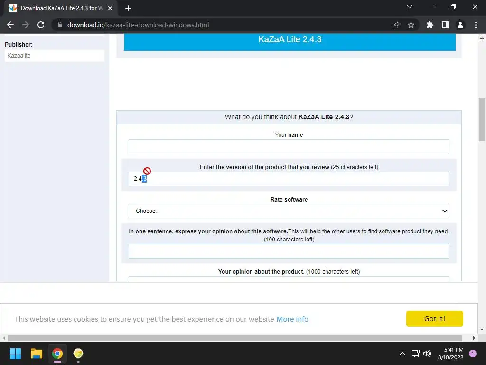
Task: Focus the Your name field
Action: click(x=289, y=146)
